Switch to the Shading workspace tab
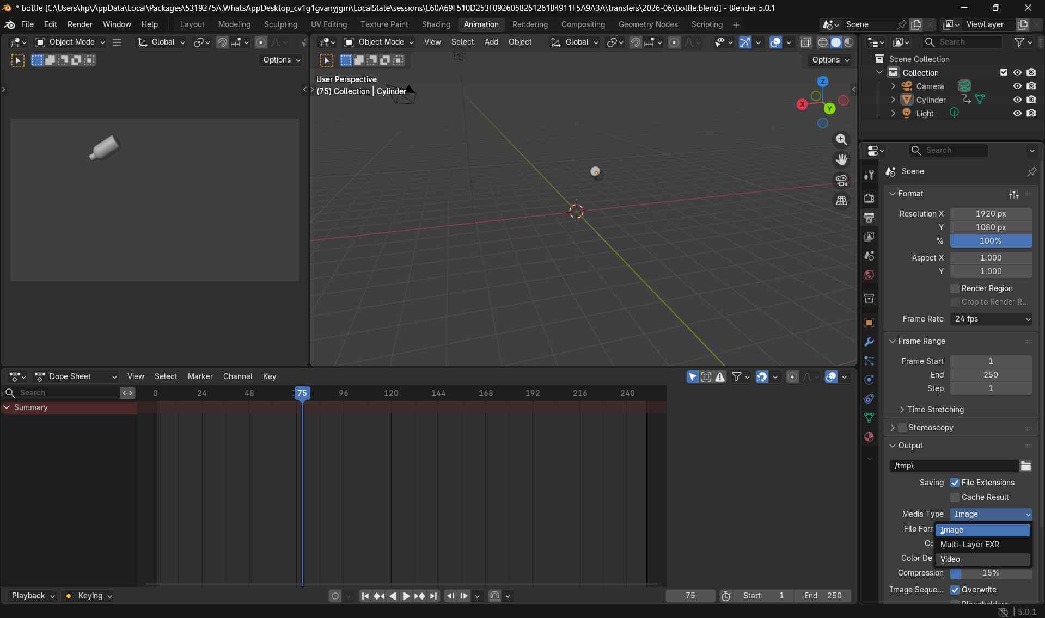 click(436, 24)
